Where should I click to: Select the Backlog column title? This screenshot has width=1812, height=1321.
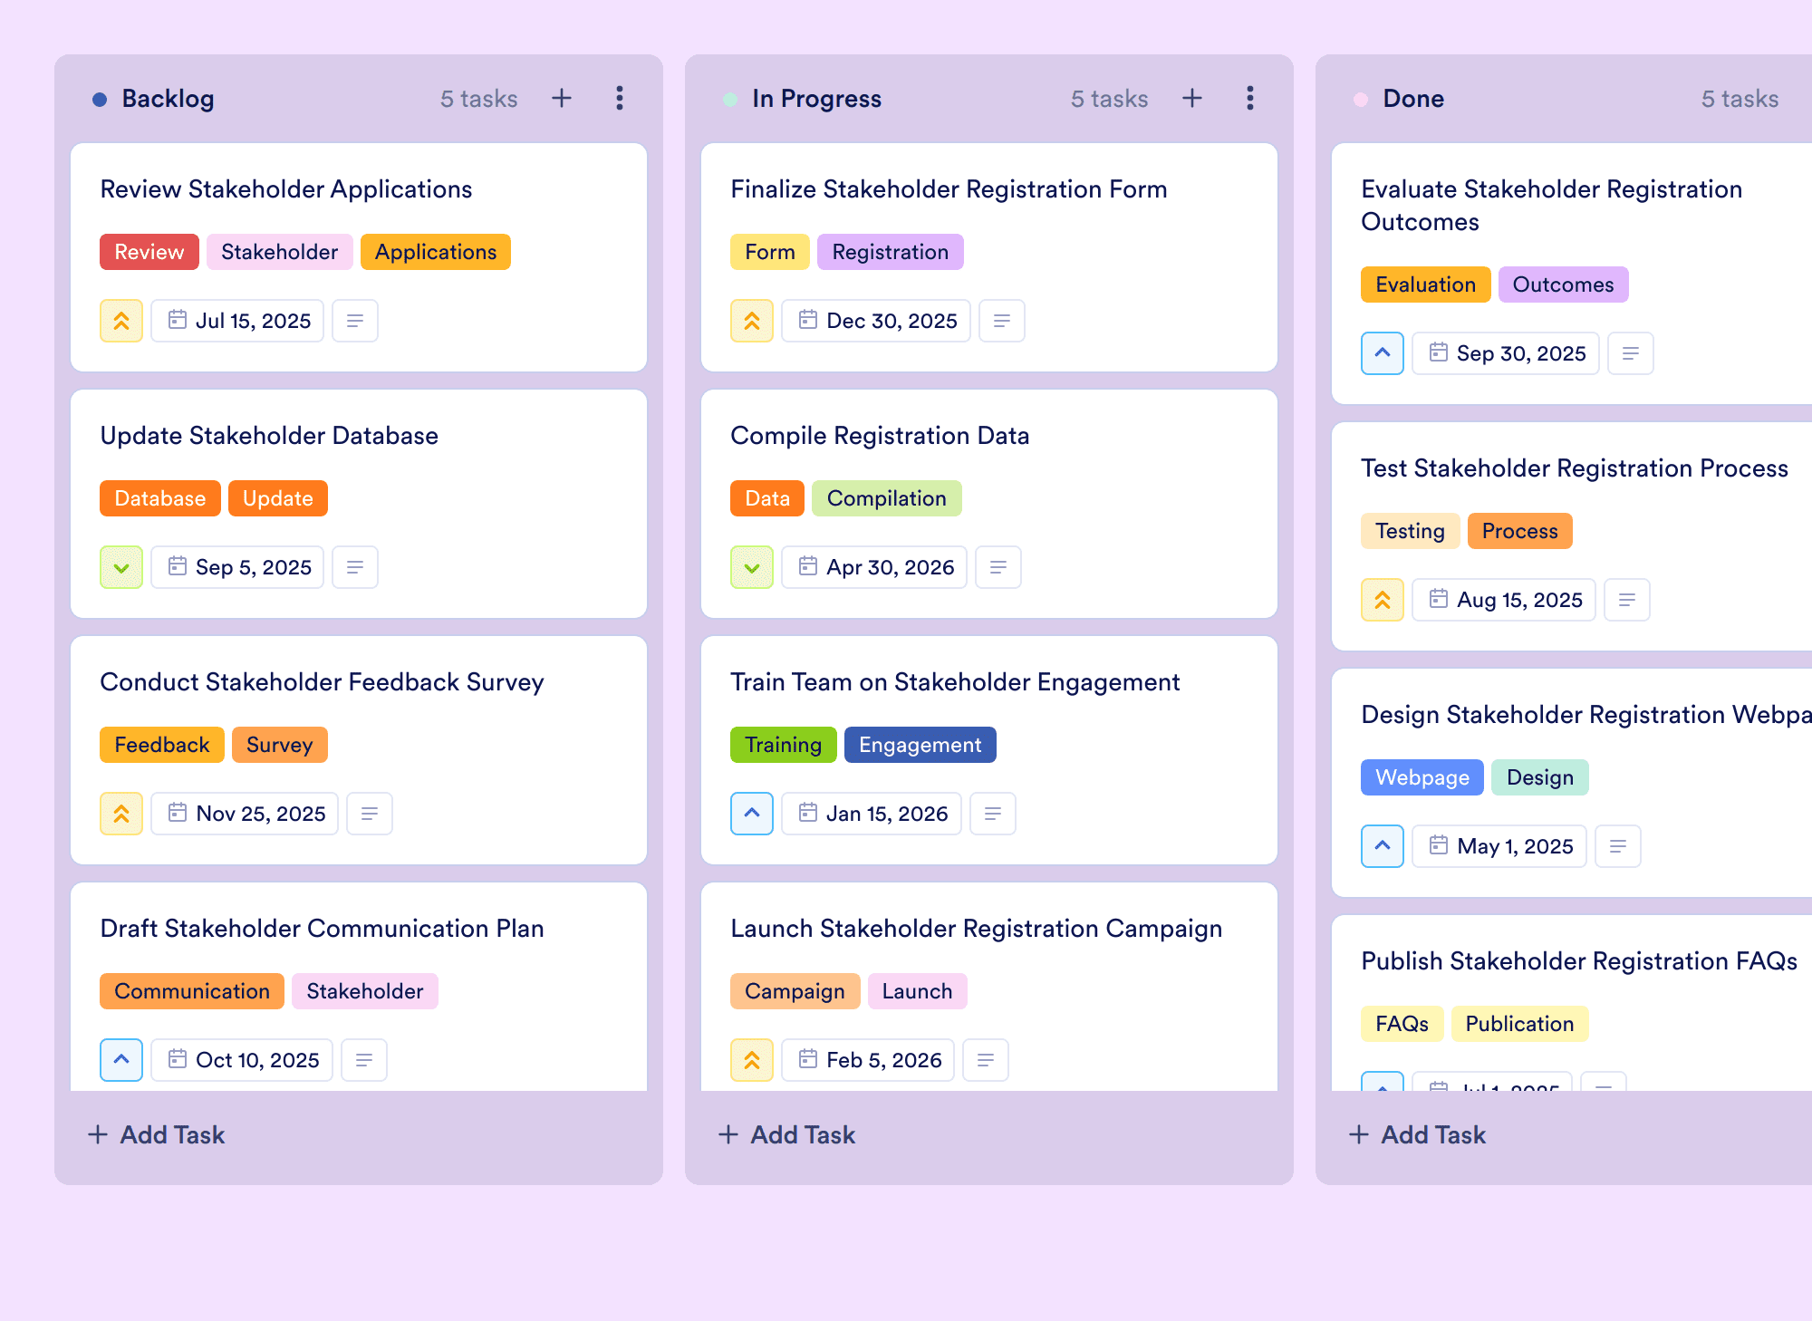click(x=169, y=99)
